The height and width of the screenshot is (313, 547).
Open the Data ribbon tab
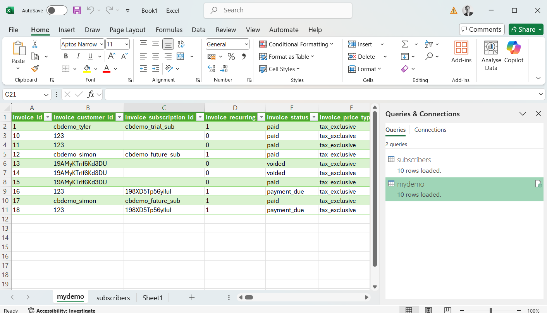[x=199, y=30]
